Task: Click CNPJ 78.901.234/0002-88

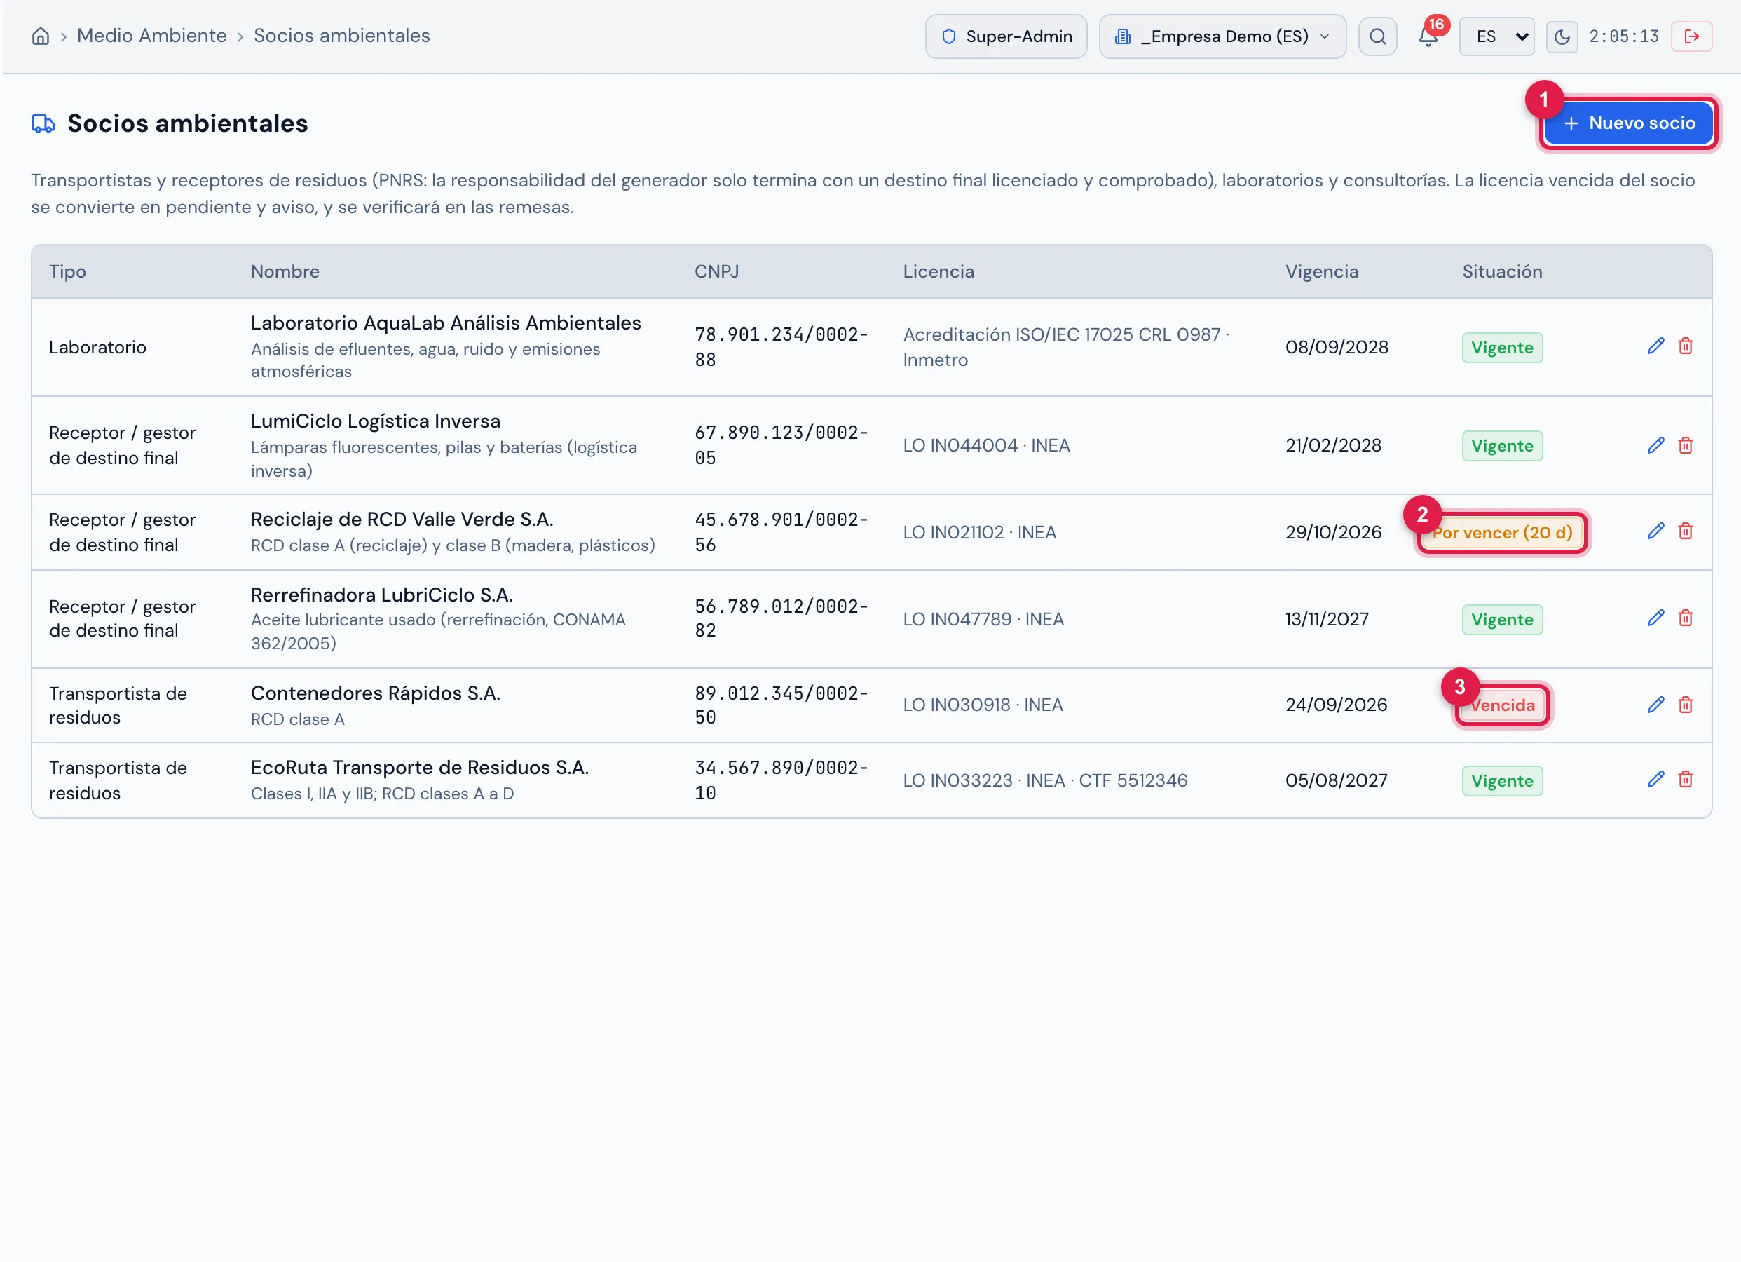Action: [781, 347]
